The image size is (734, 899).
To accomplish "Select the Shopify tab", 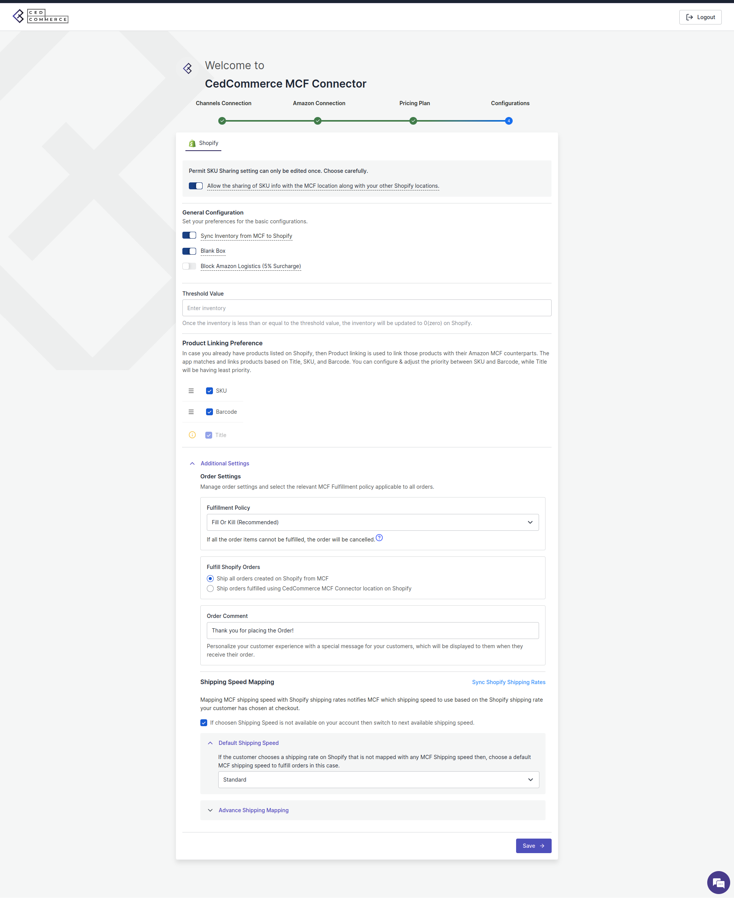I will click(203, 143).
